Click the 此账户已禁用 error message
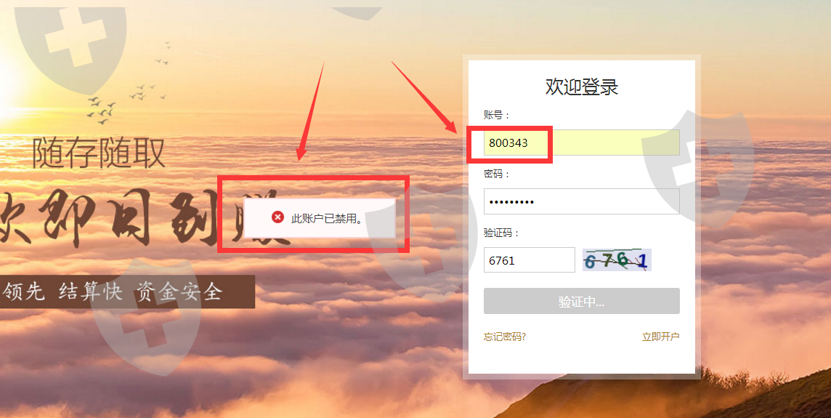The image size is (831, 418). click(327, 218)
